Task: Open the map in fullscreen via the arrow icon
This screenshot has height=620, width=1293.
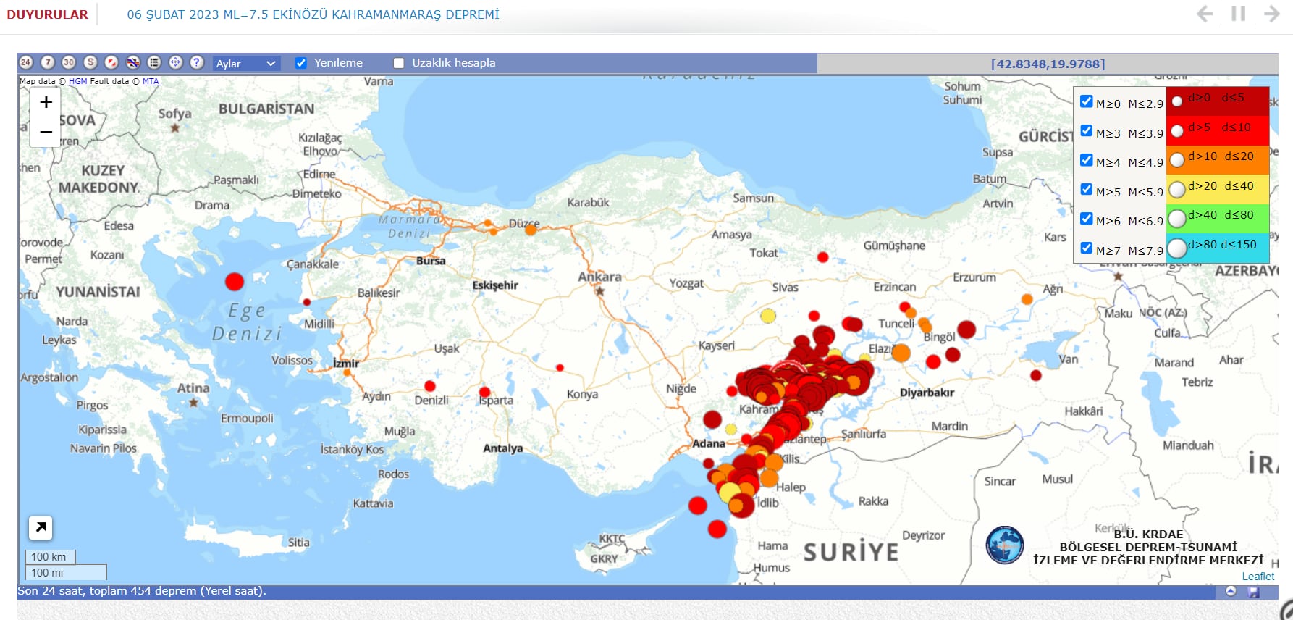Action: (41, 527)
